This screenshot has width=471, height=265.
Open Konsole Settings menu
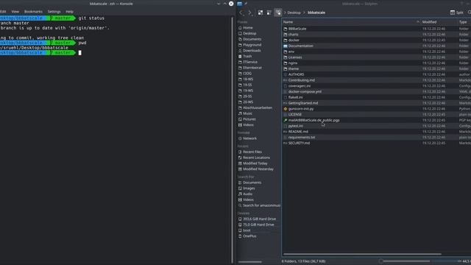click(54, 12)
